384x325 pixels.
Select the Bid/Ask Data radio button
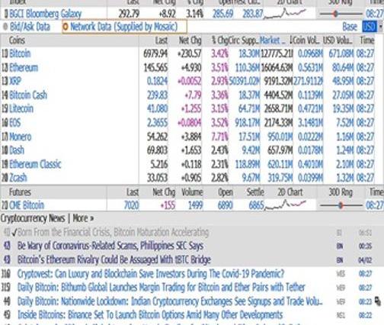click(x=5, y=27)
